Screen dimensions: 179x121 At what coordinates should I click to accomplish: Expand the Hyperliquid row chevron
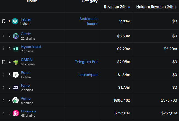tap(4, 49)
